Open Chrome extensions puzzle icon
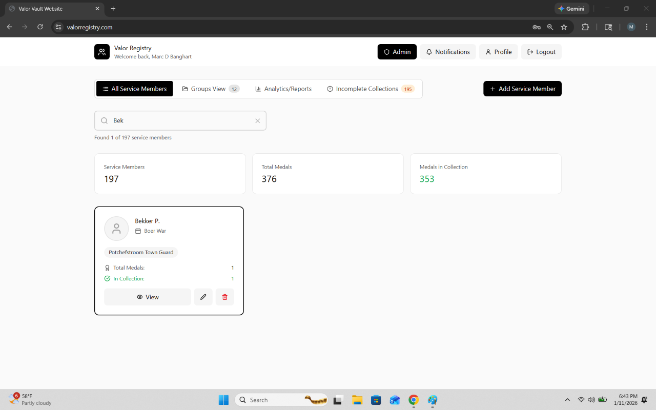The image size is (656, 410). [585, 27]
